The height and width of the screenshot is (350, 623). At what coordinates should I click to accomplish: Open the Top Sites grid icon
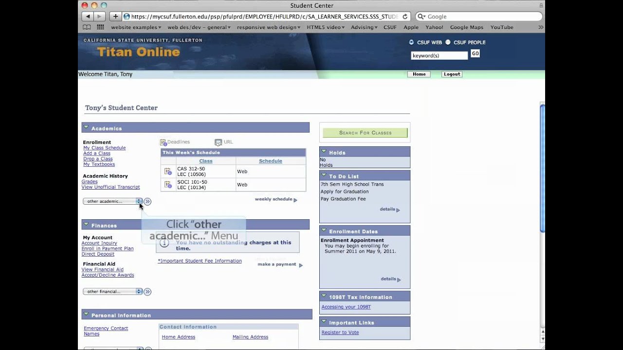[100, 27]
